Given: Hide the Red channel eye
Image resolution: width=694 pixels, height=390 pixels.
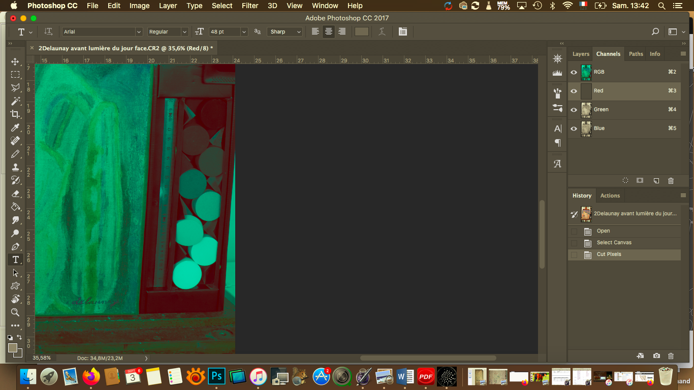Looking at the screenshot, I should [574, 91].
